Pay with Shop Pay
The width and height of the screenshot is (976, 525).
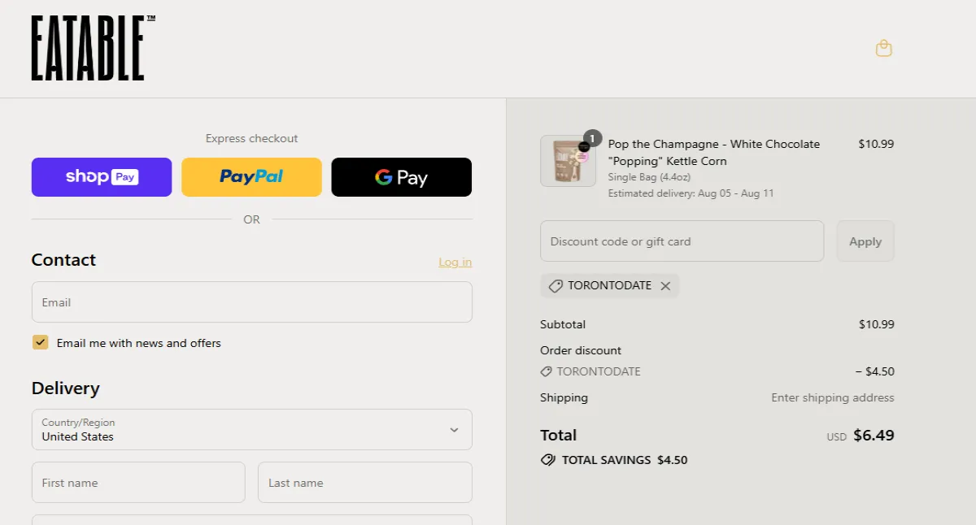pyautogui.click(x=102, y=177)
